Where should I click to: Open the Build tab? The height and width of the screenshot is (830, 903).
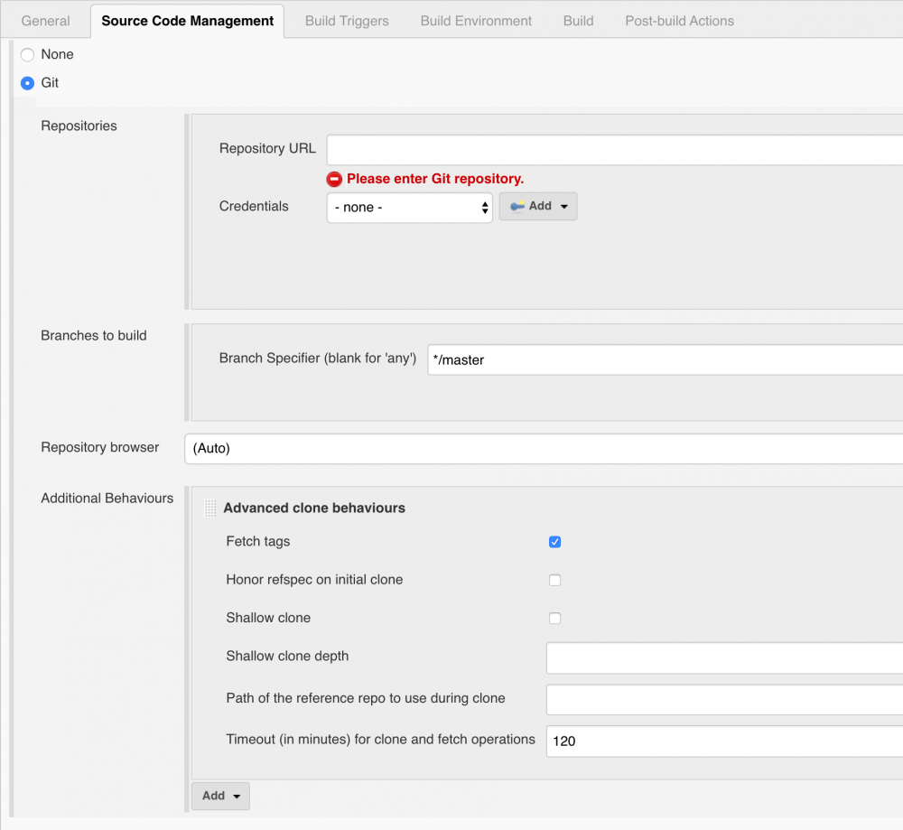point(578,21)
